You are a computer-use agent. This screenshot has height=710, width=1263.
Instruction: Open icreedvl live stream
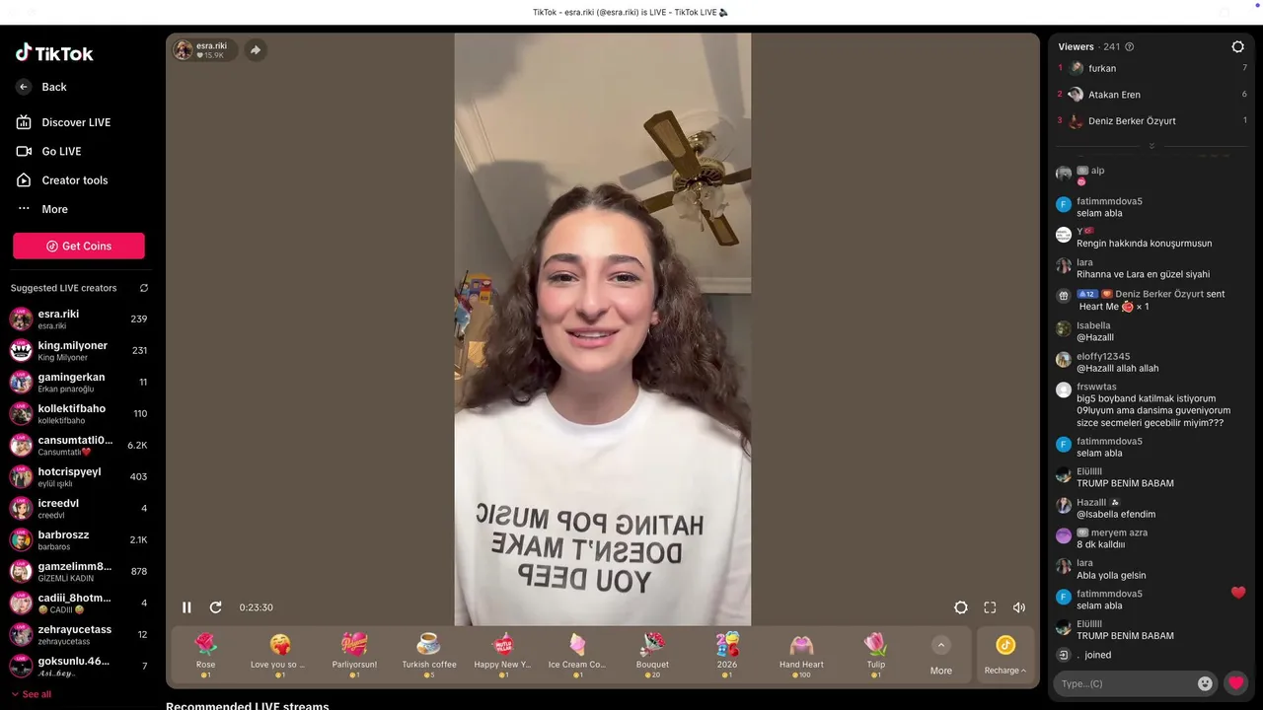pyautogui.click(x=79, y=508)
